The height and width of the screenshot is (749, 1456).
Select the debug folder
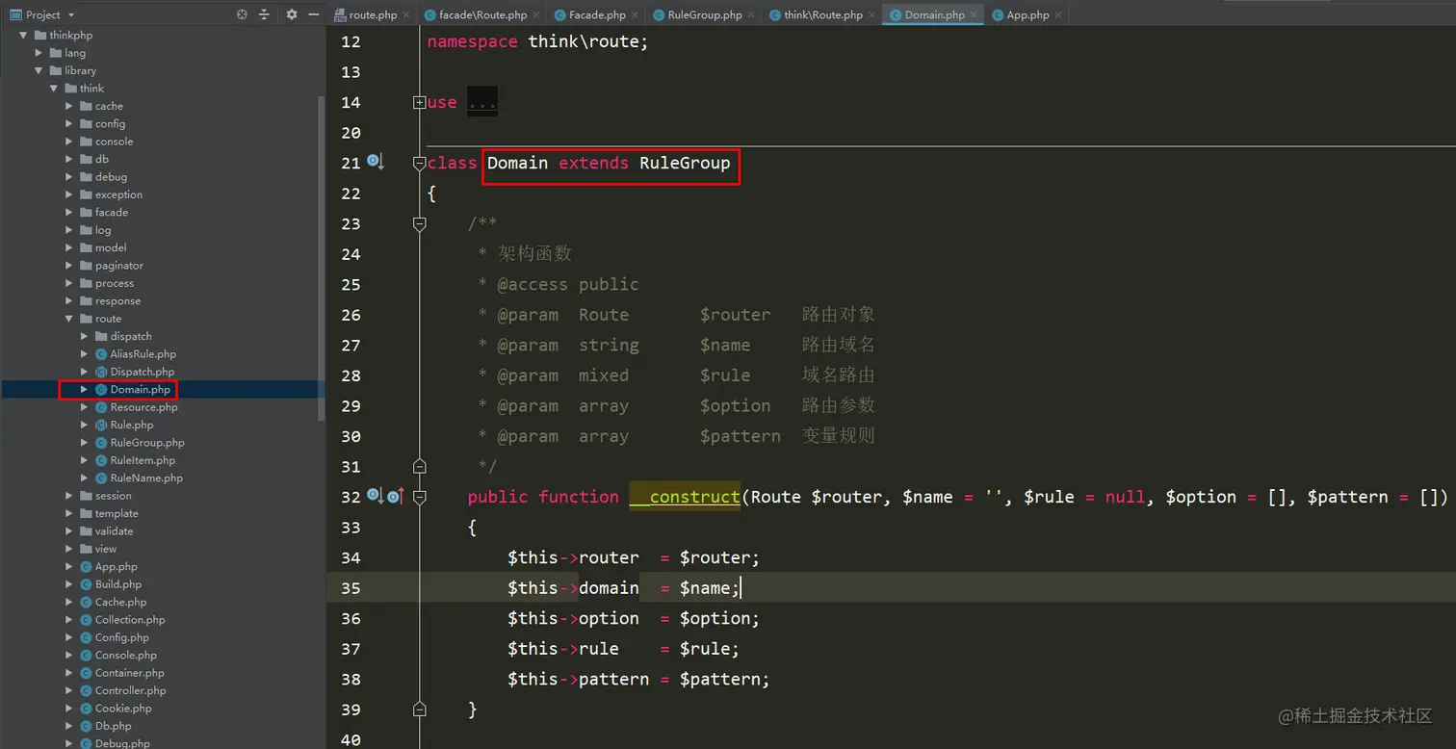(111, 177)
